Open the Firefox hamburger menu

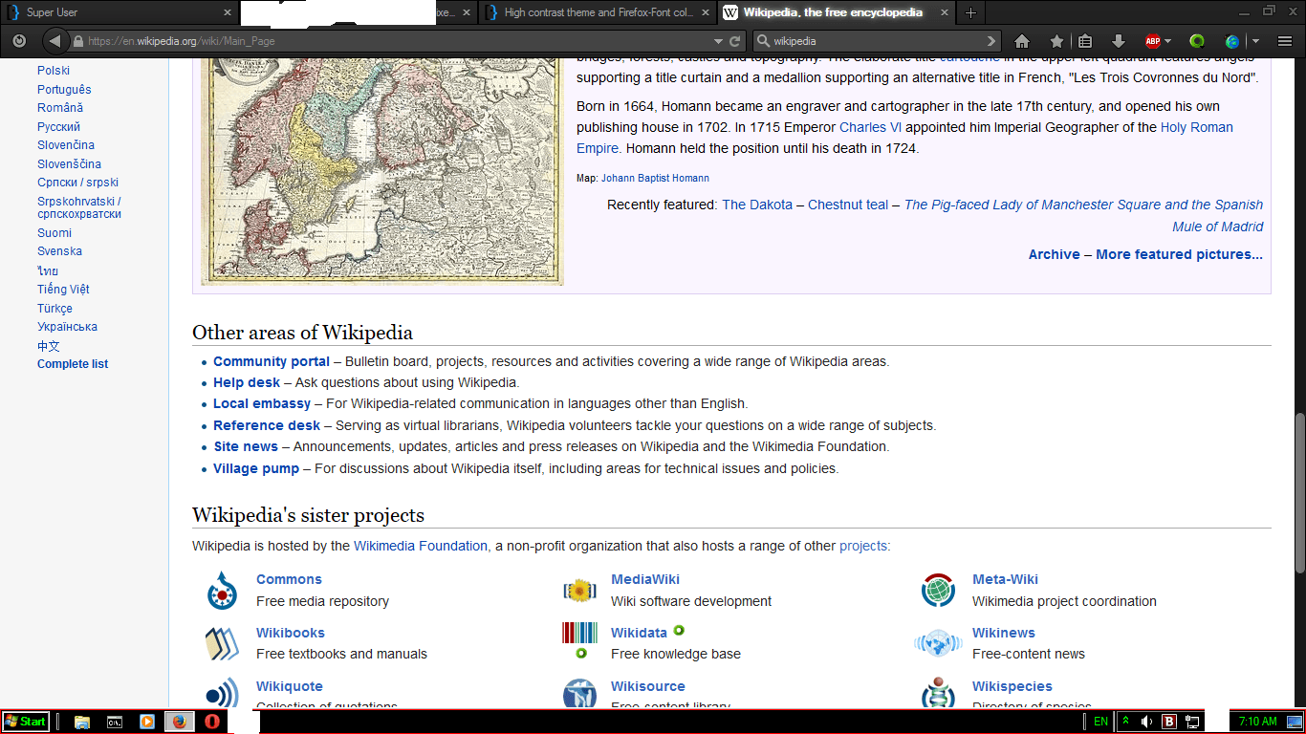[x=1284, y=41]
